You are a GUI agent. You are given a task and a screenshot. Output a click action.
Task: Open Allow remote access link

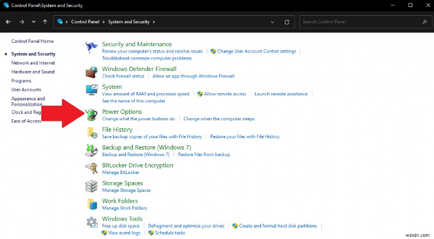click(x=225, y=94)
